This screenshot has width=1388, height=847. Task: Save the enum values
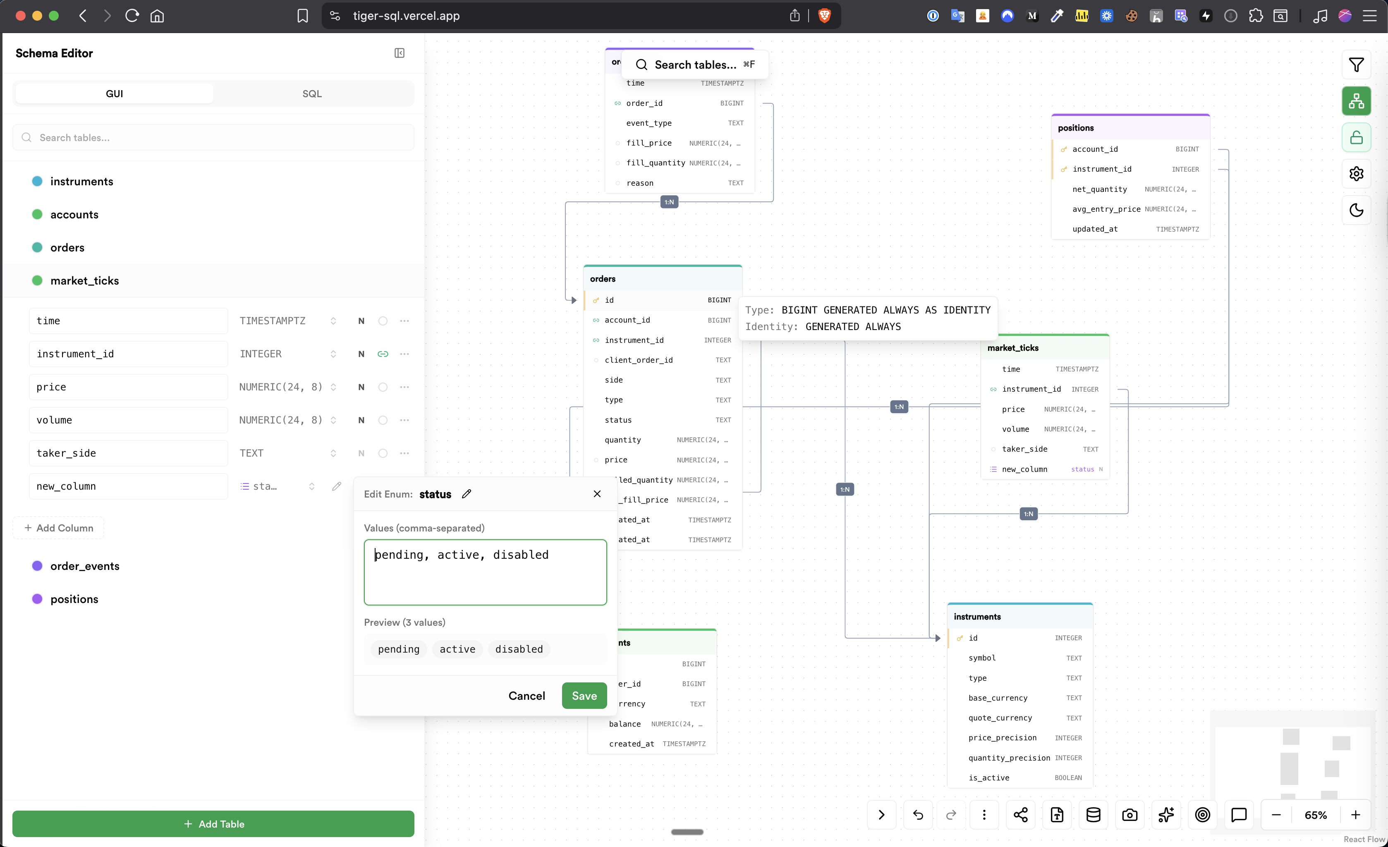[x=584, y=696]
